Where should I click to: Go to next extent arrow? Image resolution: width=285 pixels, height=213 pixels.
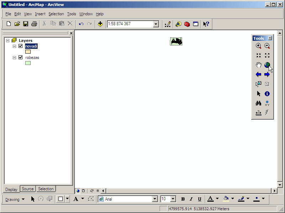[267, 74]
